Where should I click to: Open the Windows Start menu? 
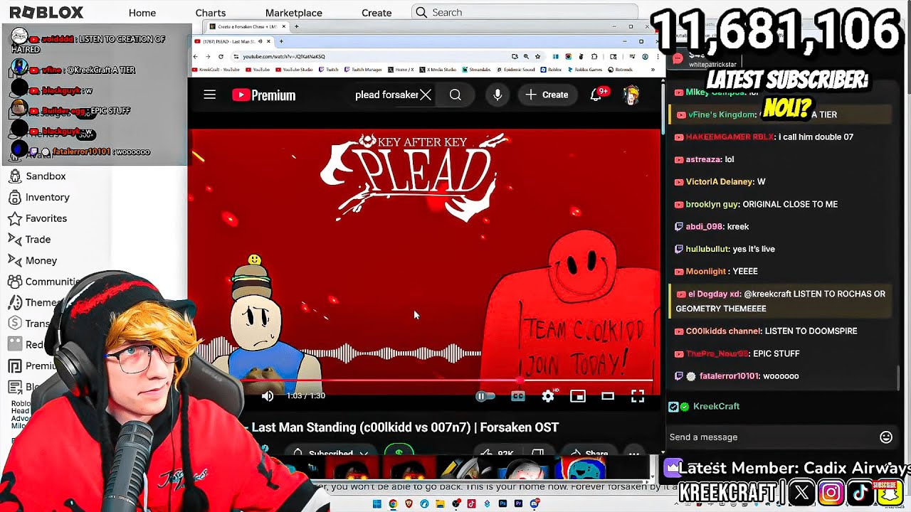(x=377, y=504)
